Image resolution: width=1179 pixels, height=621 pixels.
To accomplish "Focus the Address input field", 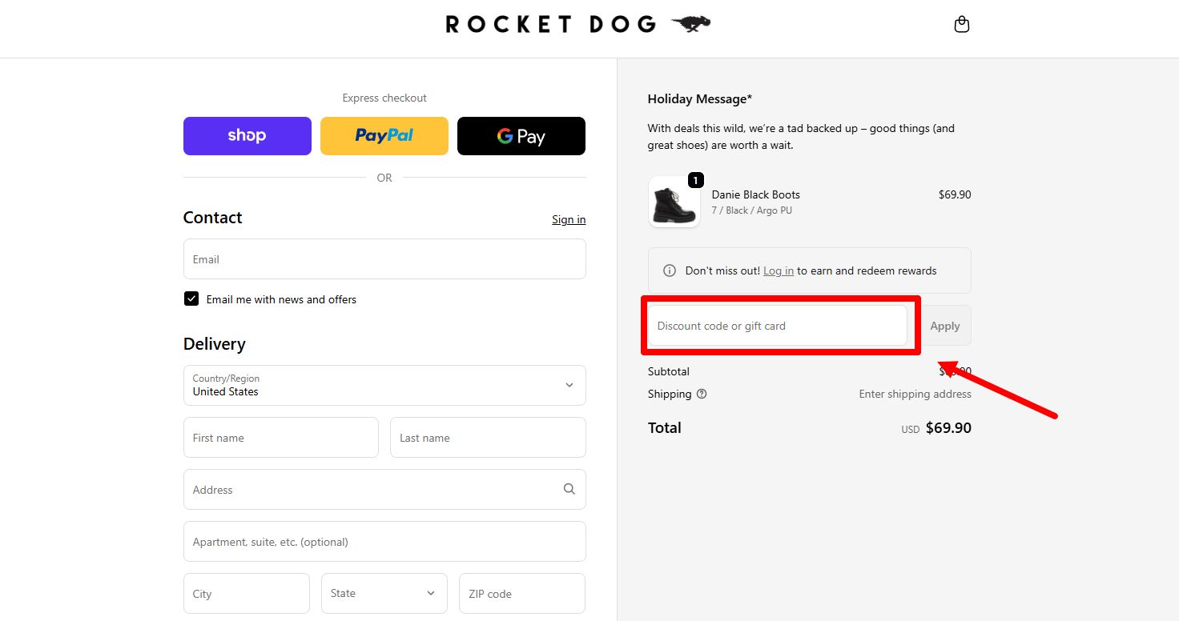I will pyautogui.click(x=384, y=489).
